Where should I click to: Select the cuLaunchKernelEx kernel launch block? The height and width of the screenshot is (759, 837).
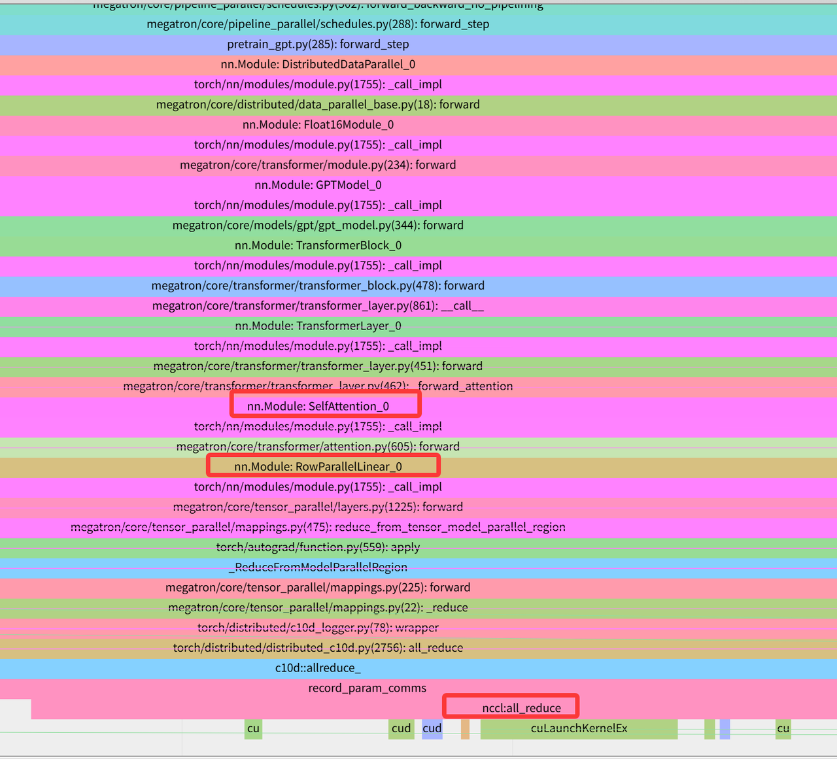[579, 728]
